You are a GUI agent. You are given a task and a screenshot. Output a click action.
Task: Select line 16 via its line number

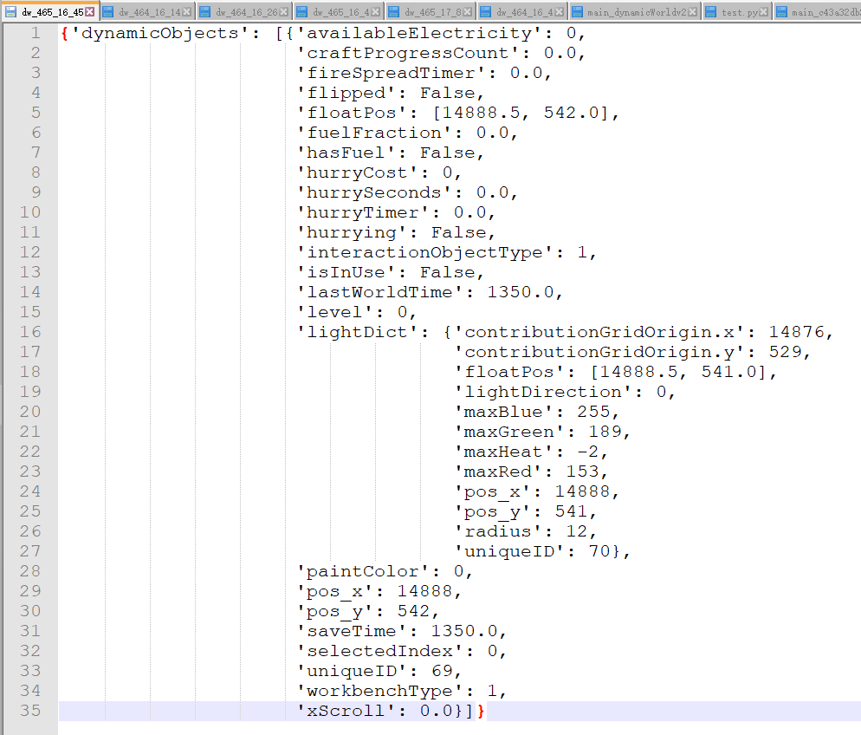click(30, 332)
